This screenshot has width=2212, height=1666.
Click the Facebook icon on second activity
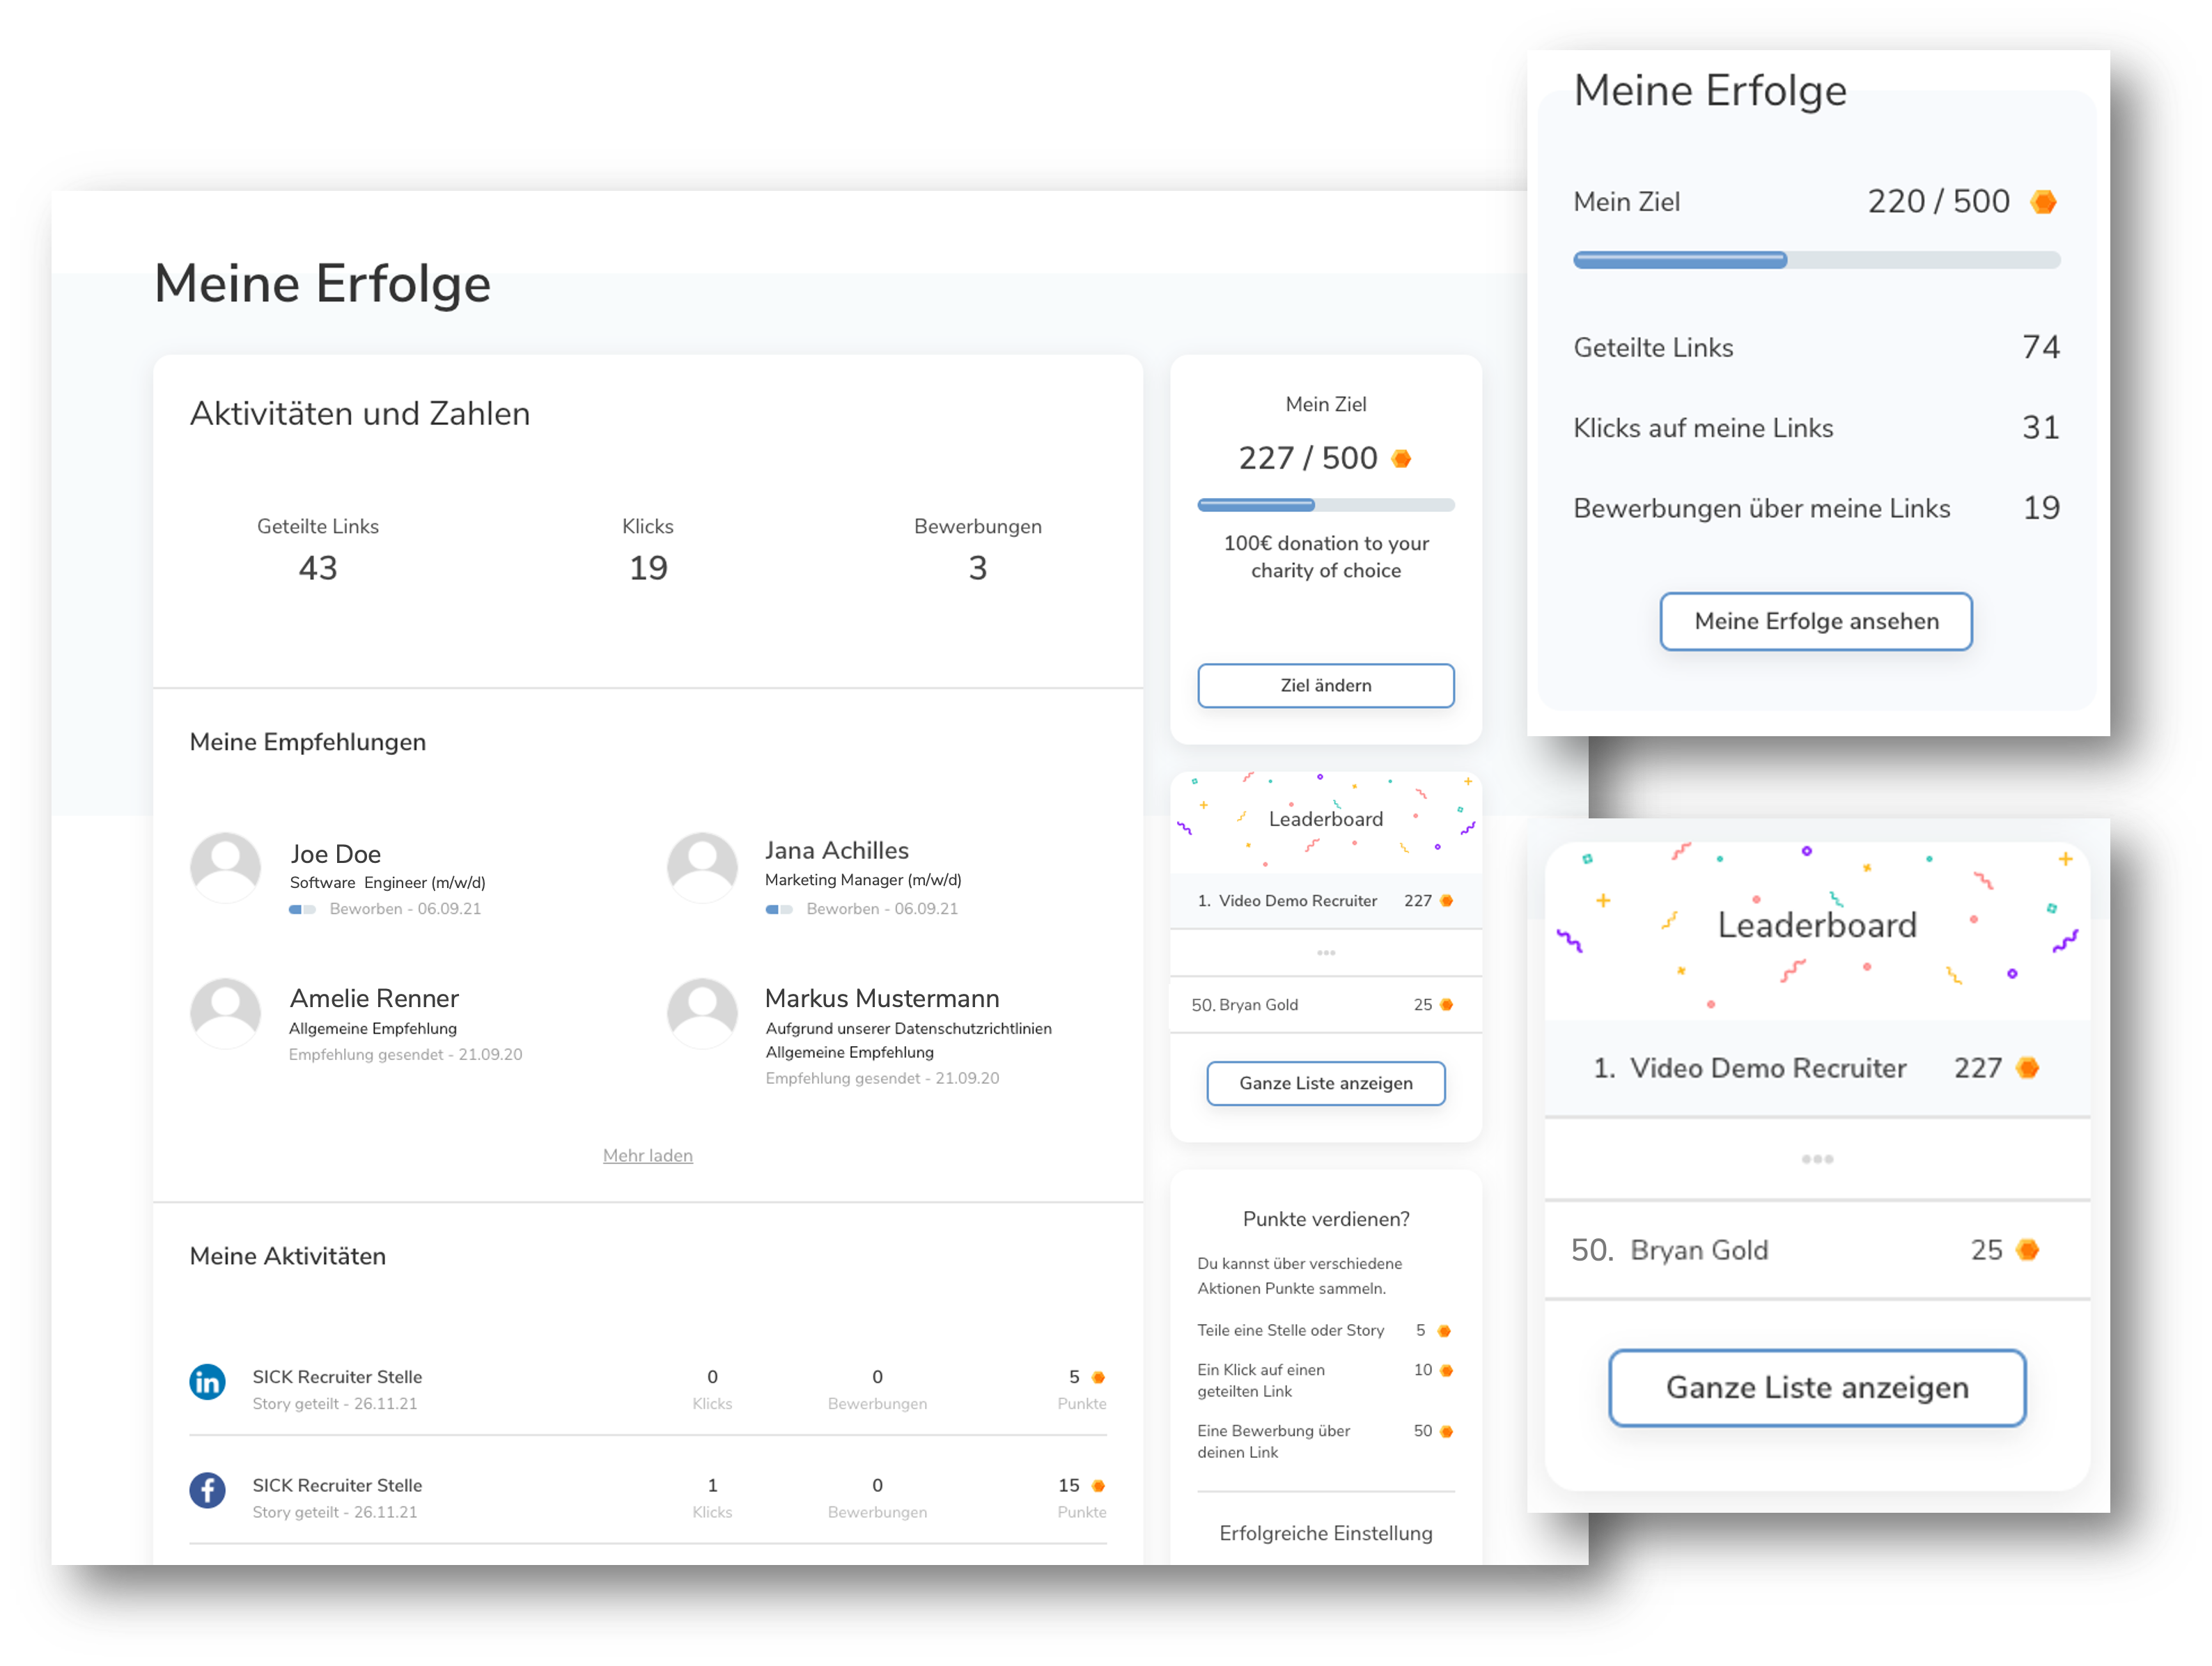[x=207, y=1490]
